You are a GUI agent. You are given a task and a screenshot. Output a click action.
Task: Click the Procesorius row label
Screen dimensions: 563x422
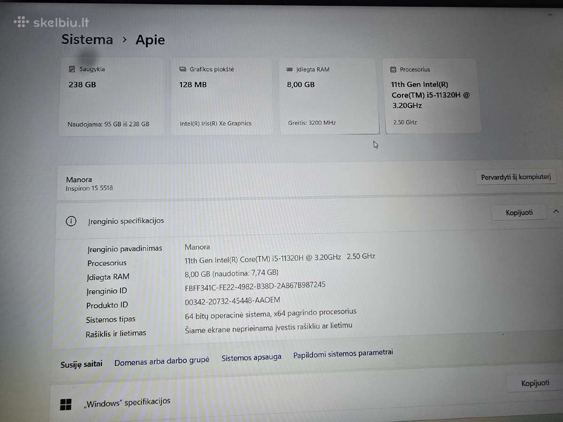pyautogui.click(x=107, y=263)
